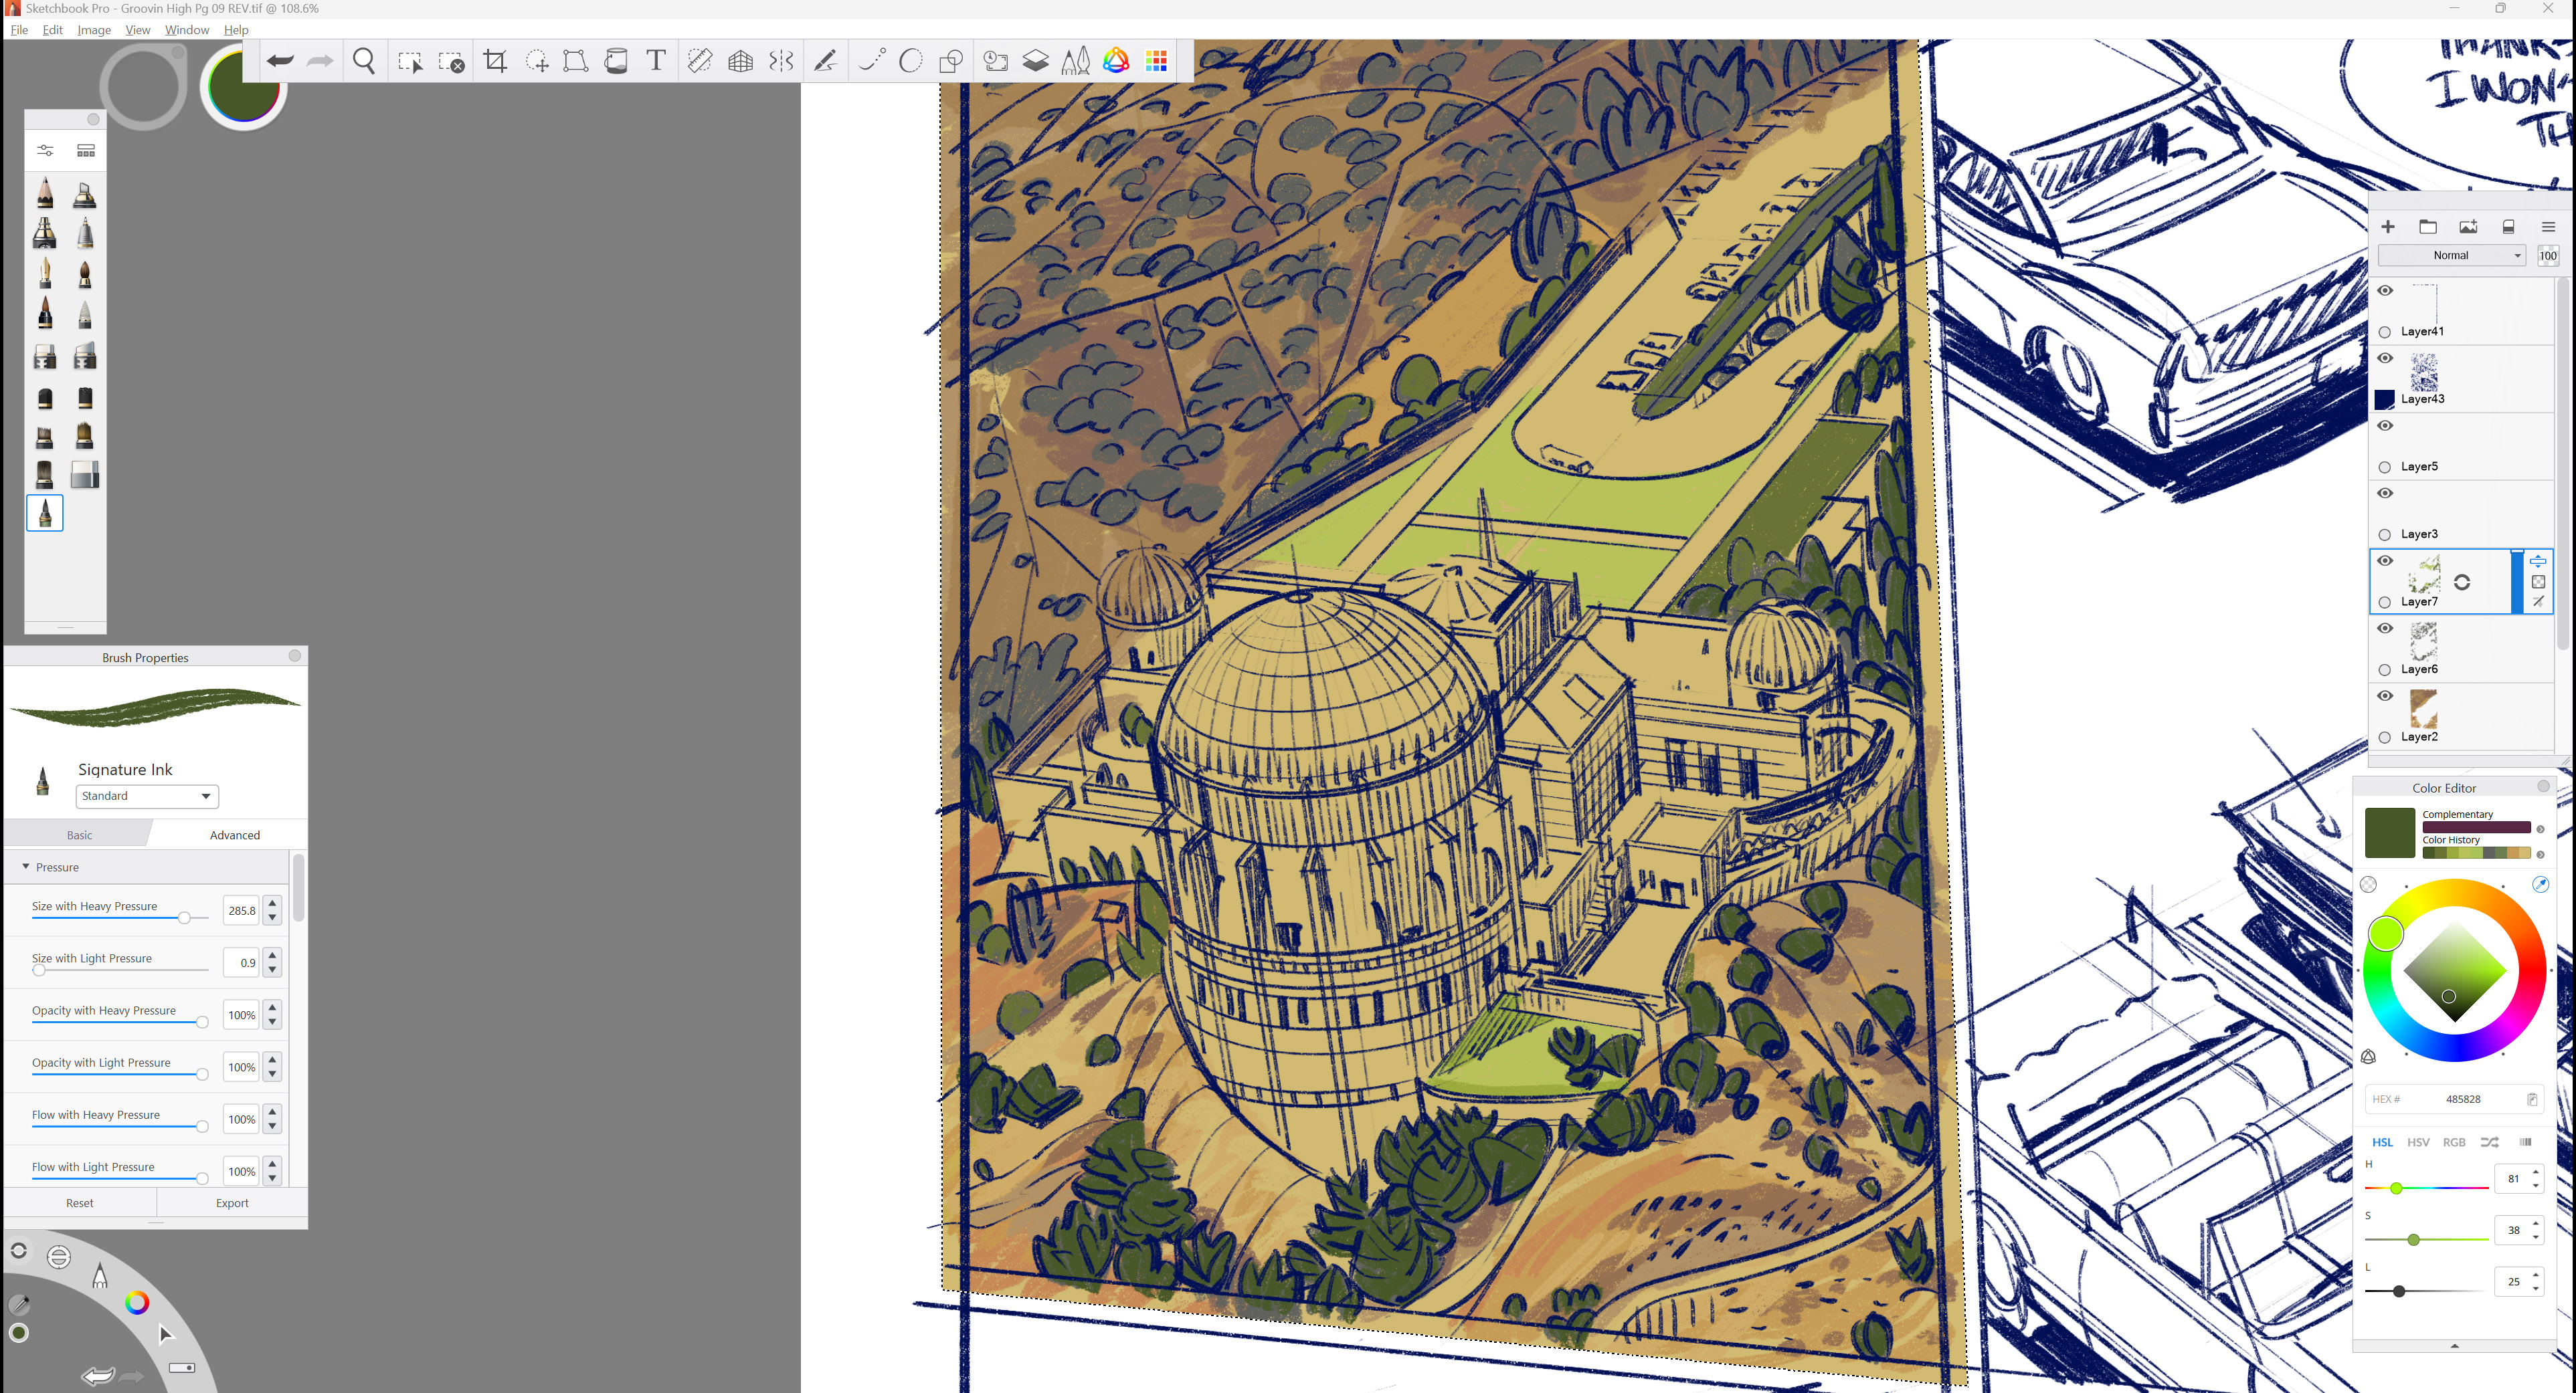This screenshot has height=1393, width=2576.
Task: Click the Export brush button
Action: tap(232, 1202)
